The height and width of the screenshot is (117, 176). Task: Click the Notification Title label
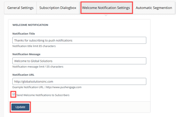click(x=24, y=34)
